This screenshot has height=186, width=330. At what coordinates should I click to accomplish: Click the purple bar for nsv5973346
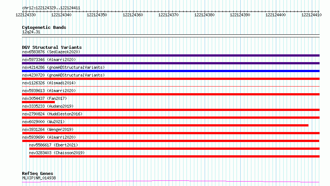coord(171,63)
